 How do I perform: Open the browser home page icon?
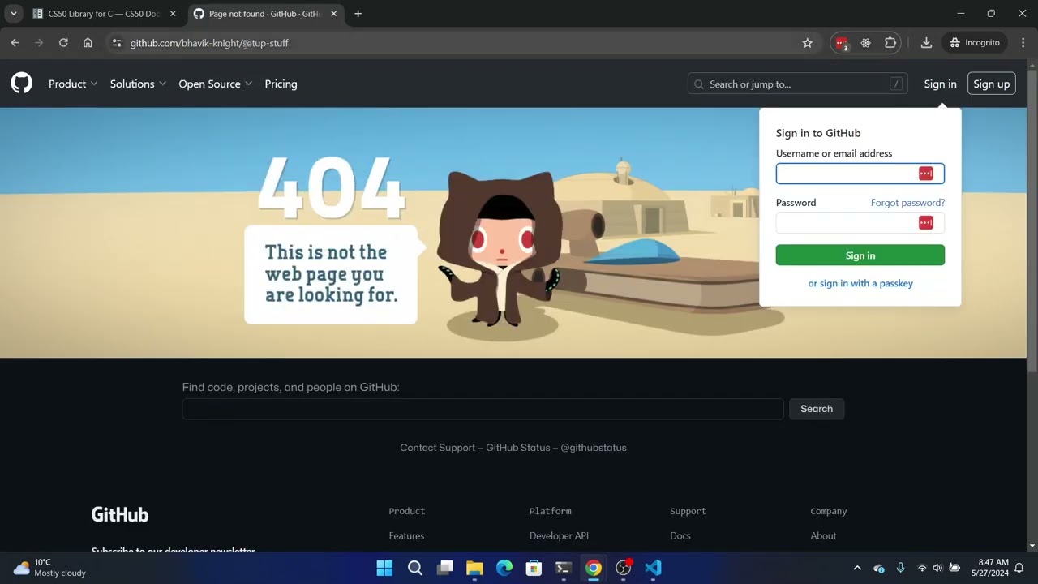(88, 43)
